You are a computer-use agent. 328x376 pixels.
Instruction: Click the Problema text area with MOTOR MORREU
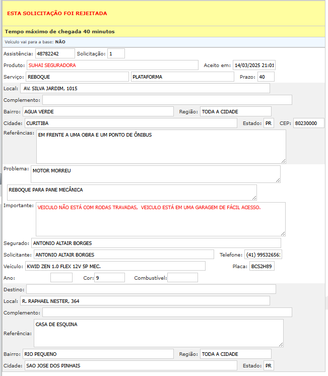(x=155, y=173)
